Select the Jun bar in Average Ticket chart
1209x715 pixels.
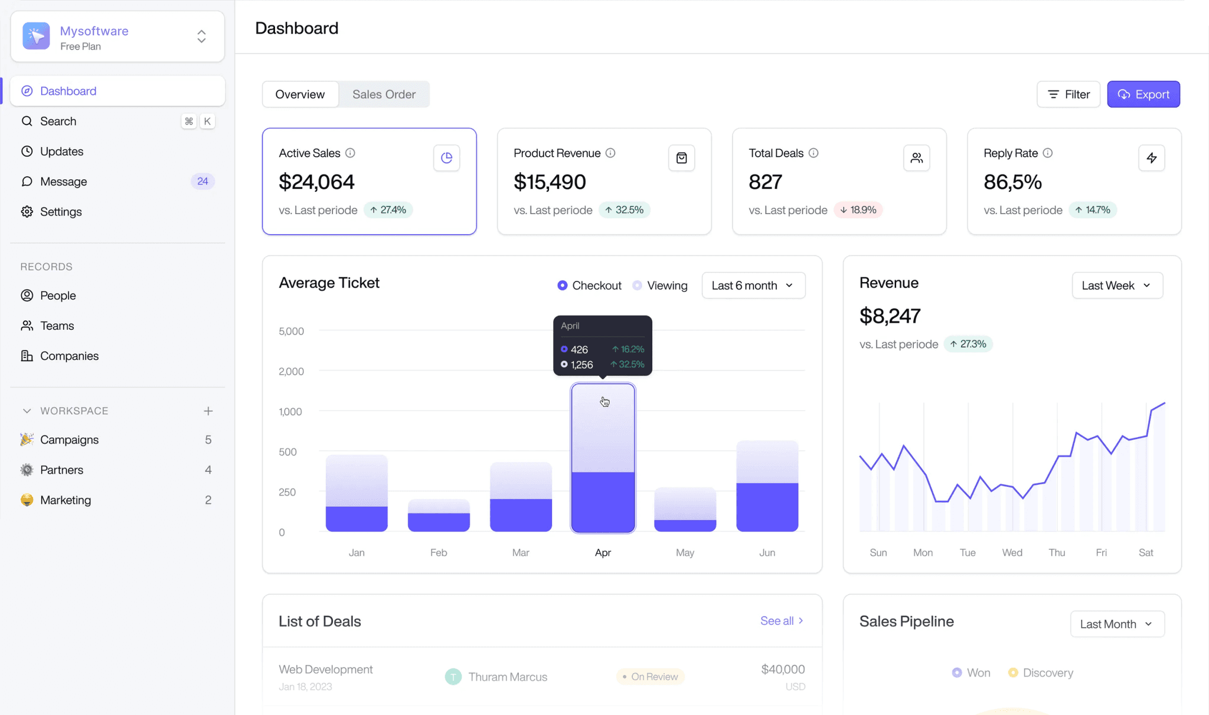(x=767, y=486)
